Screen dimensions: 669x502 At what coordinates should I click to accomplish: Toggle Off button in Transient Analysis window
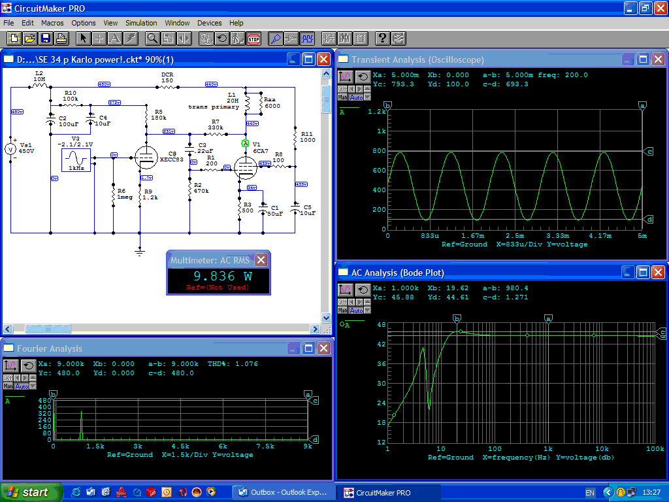click(x=342, y=89)
